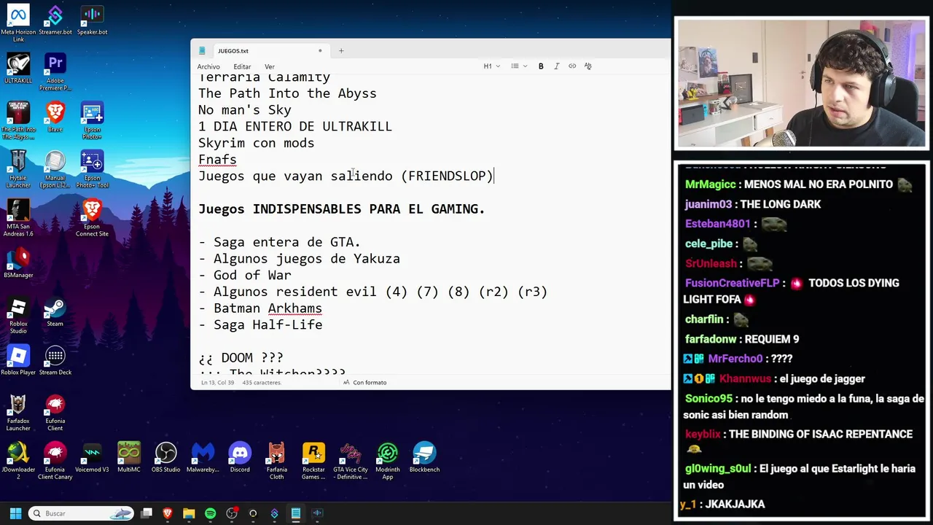Open Spotify from the taskbar
933x525 pixels.
click(x=210, y=513)
